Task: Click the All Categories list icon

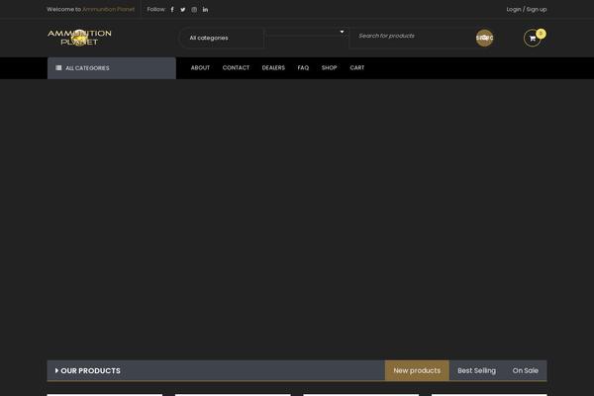Action: pos(58,68)
